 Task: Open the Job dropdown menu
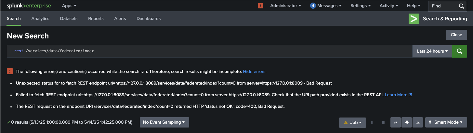coord(352,122)
